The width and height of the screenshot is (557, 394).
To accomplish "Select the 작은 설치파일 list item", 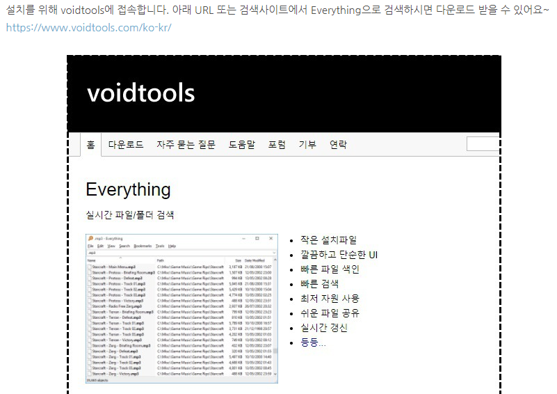I will point(329,240).
